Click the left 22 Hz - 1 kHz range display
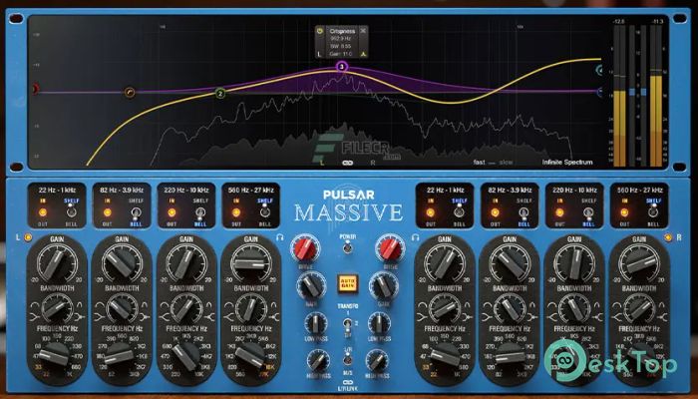Viewport: 698px width, 399px height. 57,191
